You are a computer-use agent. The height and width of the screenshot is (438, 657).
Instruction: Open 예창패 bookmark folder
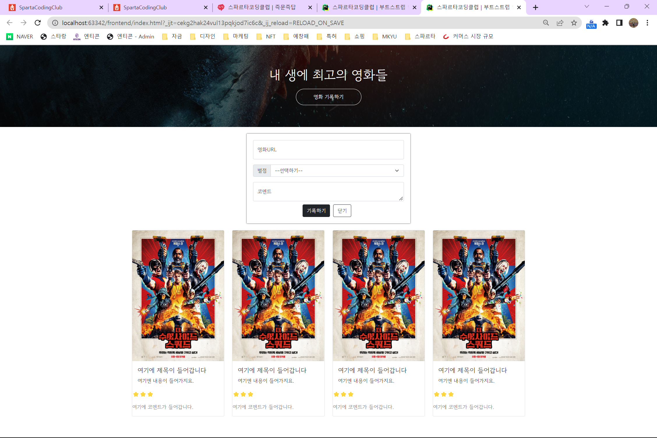(296, 36)
